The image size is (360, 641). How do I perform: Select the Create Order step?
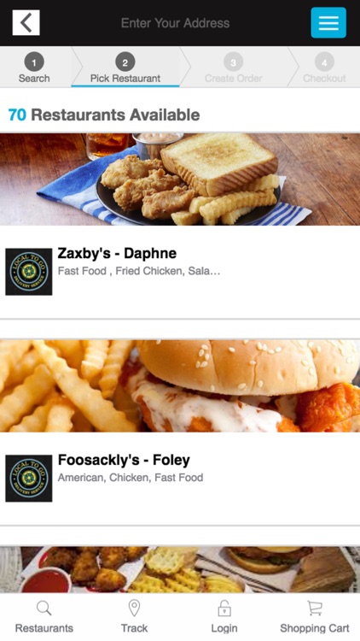coord(233,67)
